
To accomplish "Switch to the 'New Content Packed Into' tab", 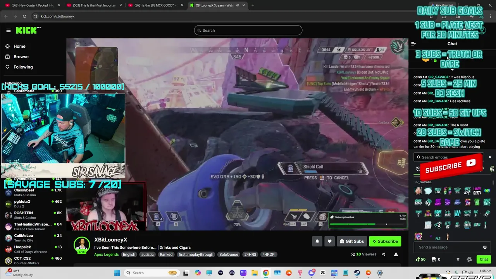I will (x=33, y=5).
